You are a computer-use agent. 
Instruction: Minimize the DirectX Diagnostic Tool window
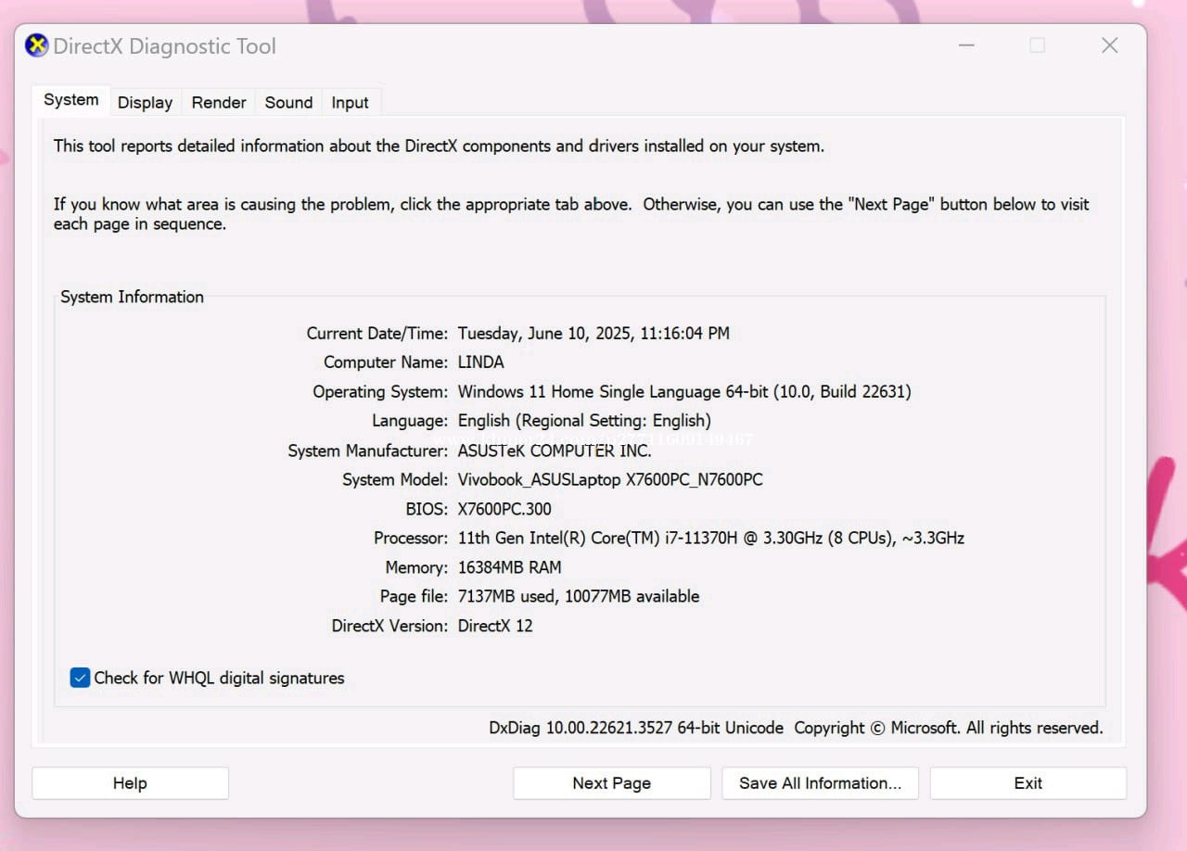tap(966, 45)
